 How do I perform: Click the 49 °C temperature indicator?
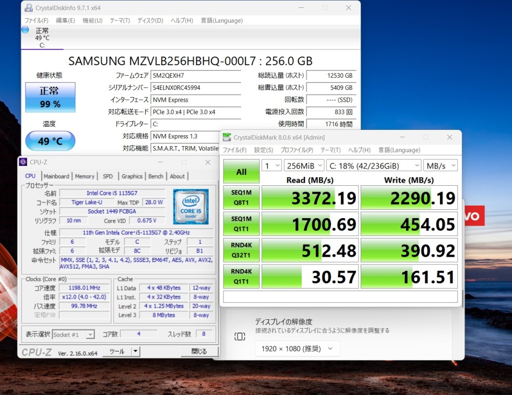click(50, 141)
